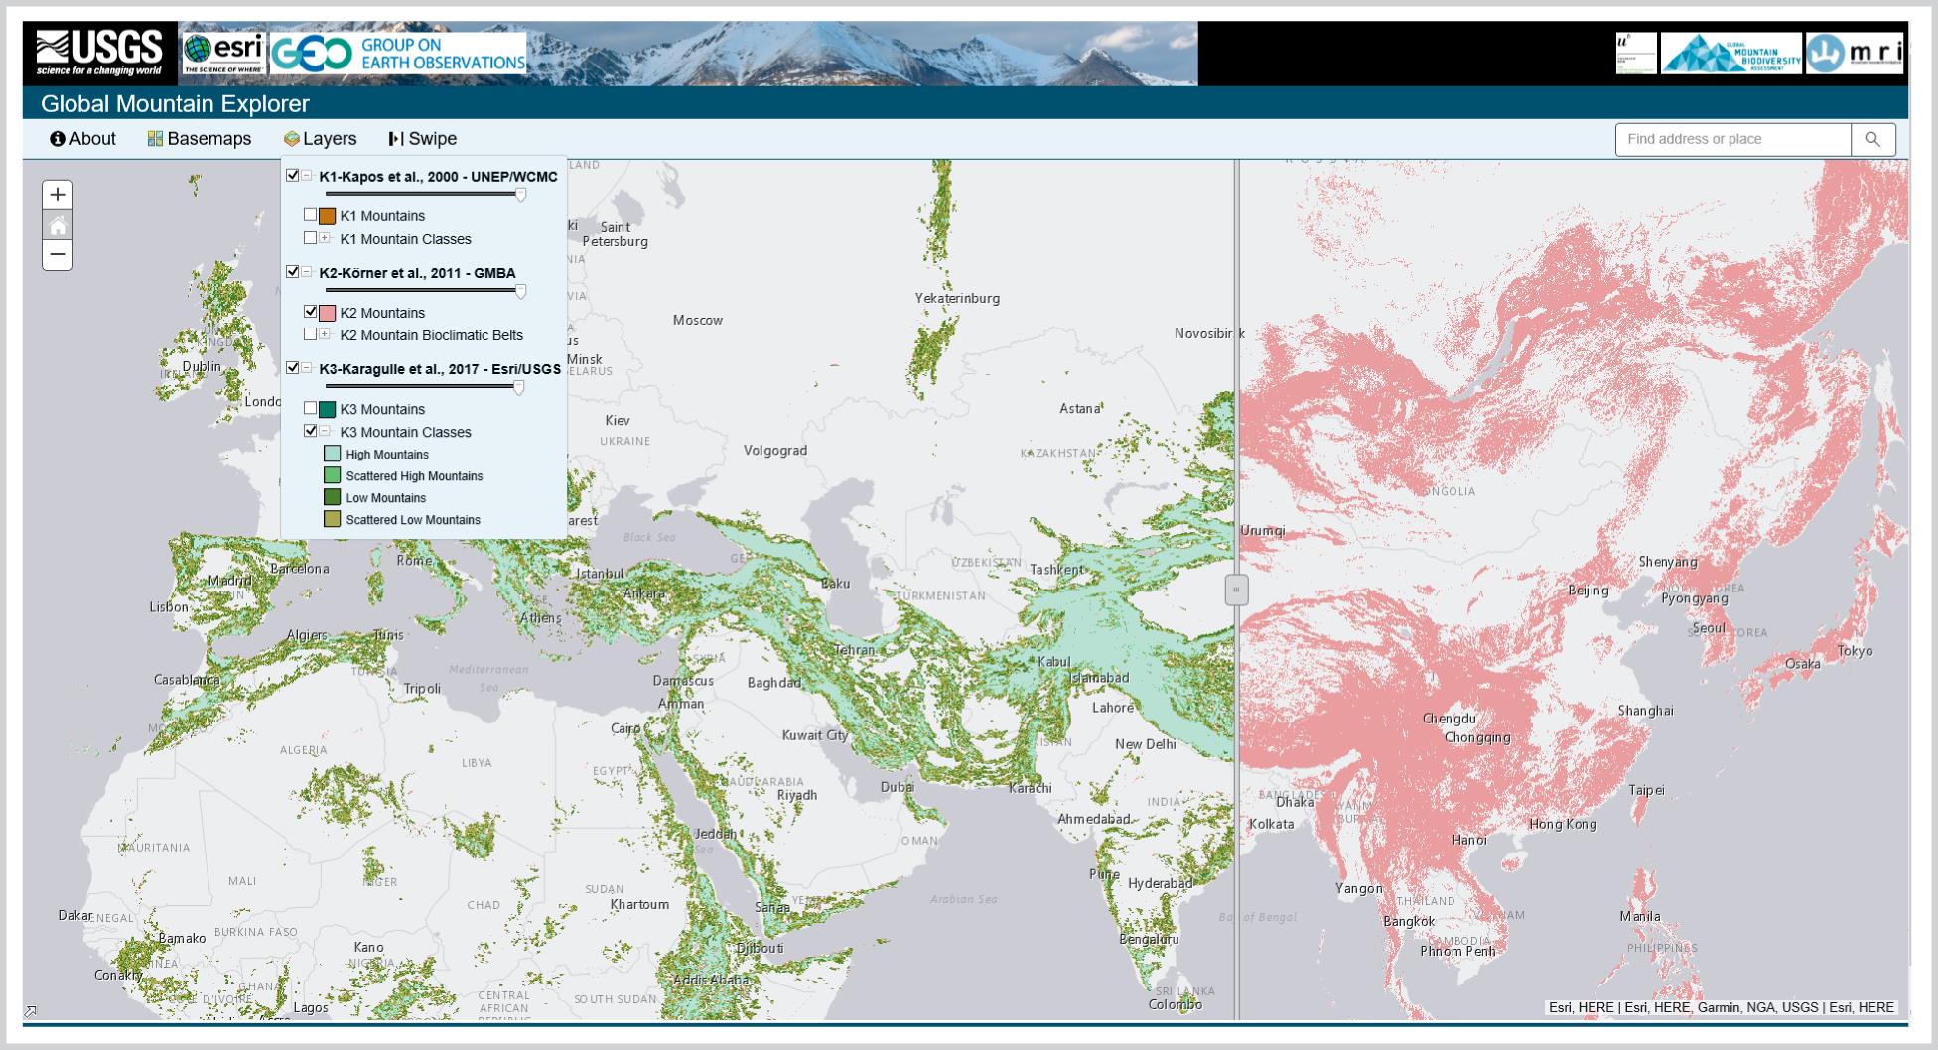Viewport: 1938px width, 1050px height.
Task: Click the K3 Mountain Classes label
Action: 405,432
